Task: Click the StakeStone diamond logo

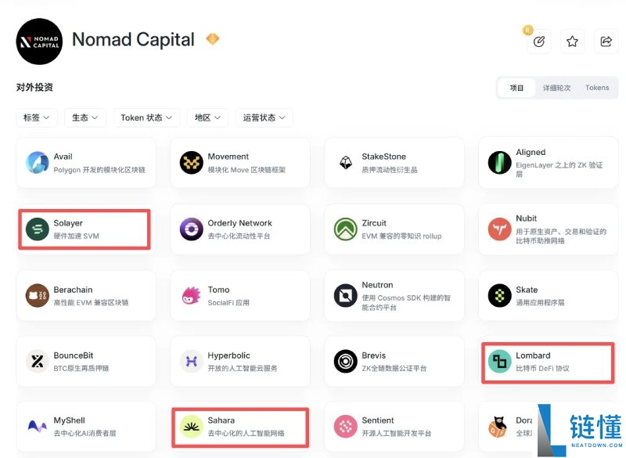Action: pos(345,163)
